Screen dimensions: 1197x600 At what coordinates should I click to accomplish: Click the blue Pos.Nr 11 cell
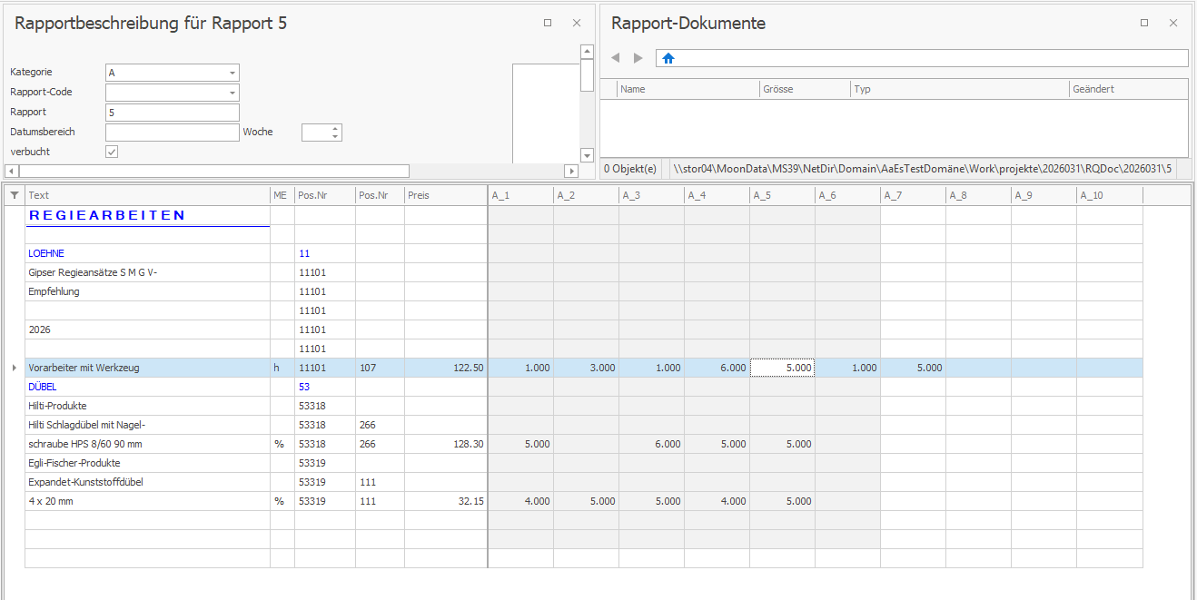(325, 253)
